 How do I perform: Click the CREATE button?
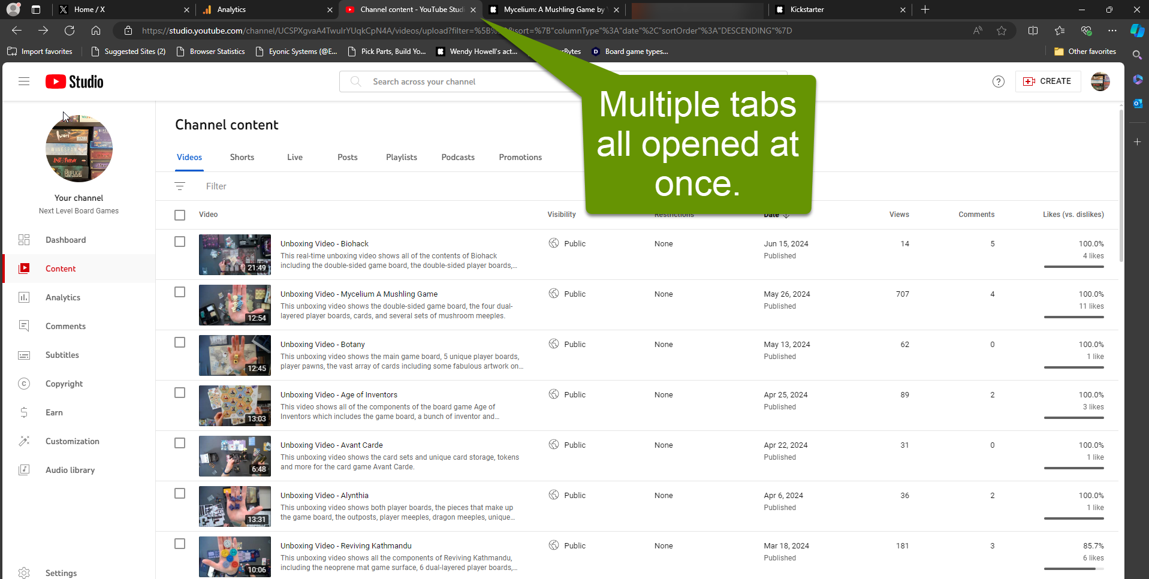[x=1048, y=81]
